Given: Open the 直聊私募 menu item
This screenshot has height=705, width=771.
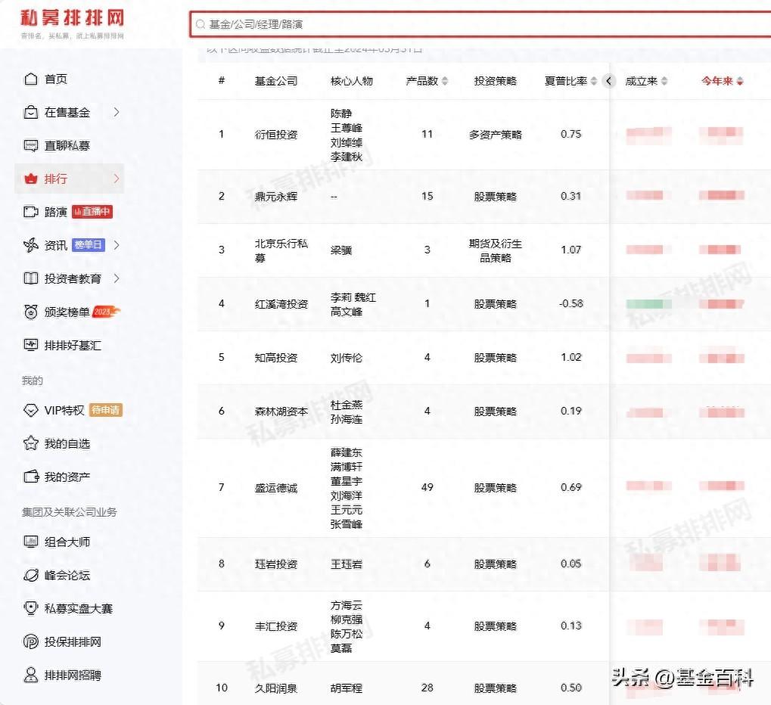Looking at the screenshot, I should point(67,145).
